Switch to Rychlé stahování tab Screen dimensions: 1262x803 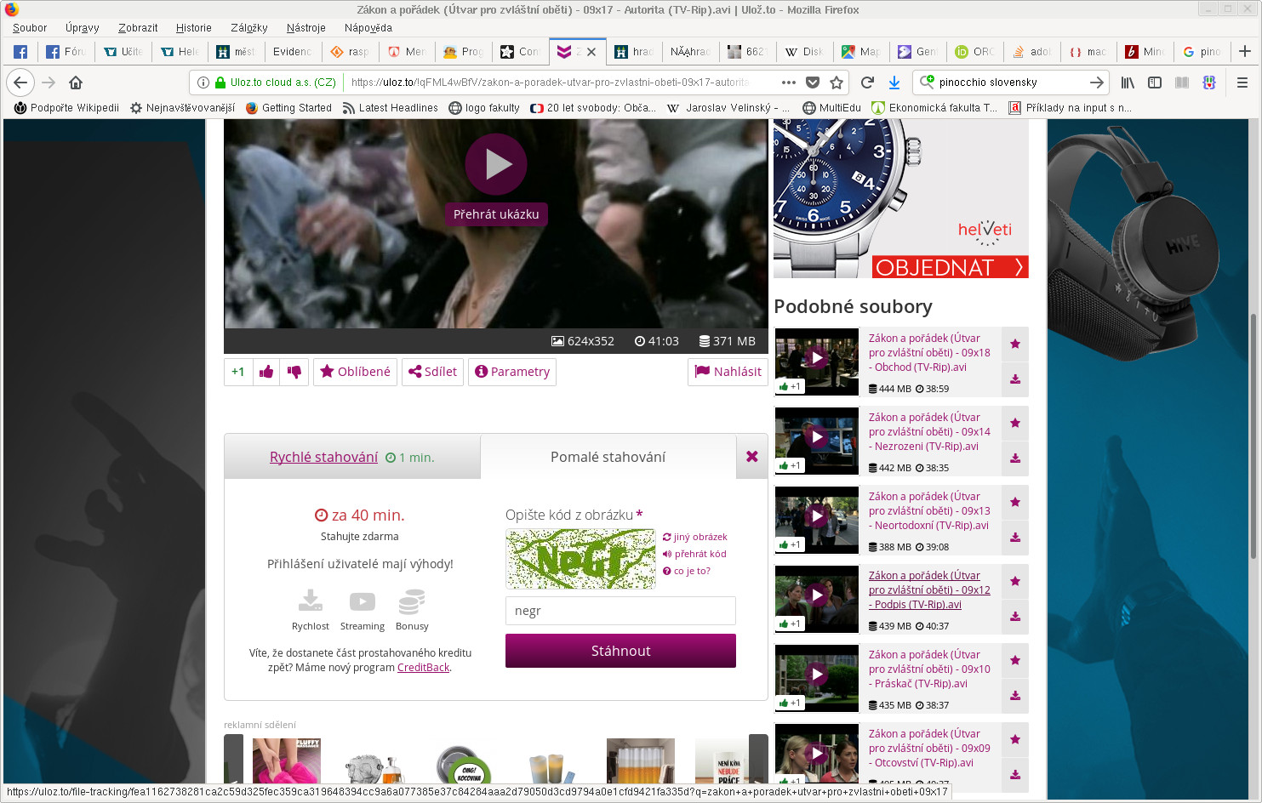[323, 458]
